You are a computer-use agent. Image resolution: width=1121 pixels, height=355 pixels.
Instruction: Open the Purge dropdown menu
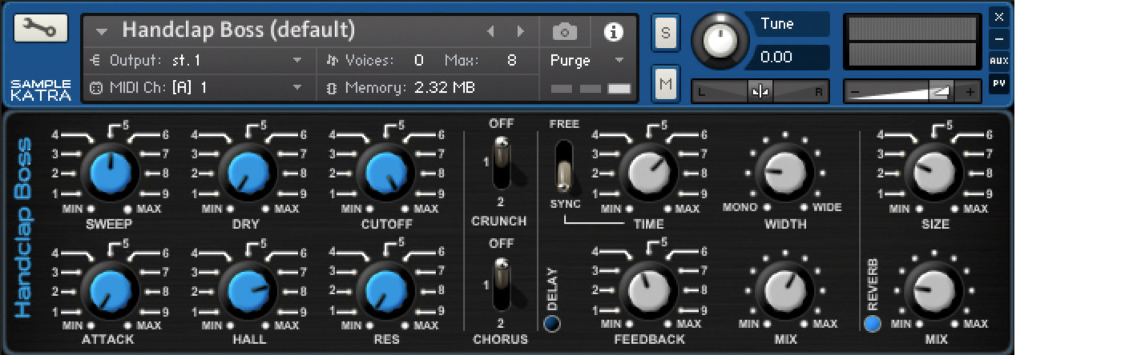(x=587, y=60)
